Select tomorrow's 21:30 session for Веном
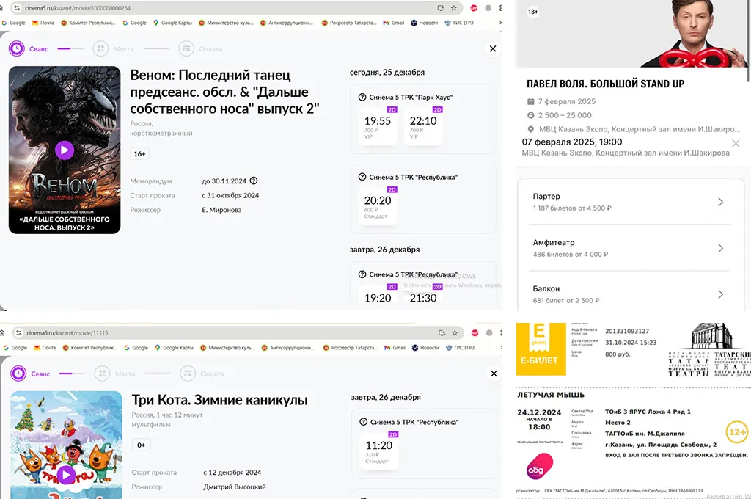Image resolution: width=751 pixels, height=499 pixels. [423, 295]
